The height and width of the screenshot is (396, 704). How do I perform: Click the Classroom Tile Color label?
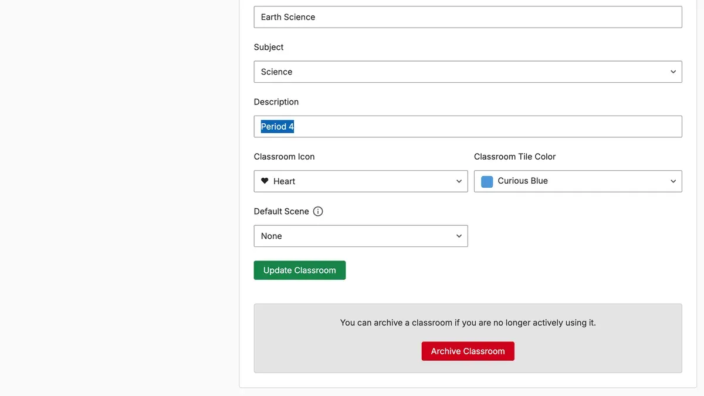point(515,157)
